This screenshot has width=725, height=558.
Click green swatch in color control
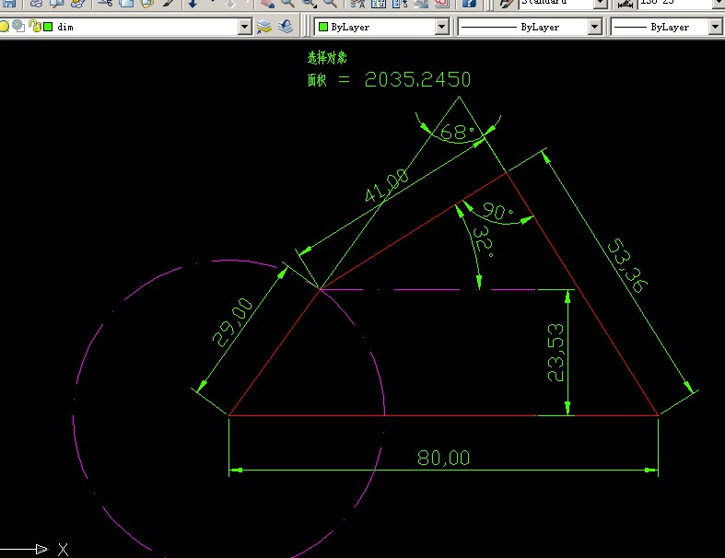pyautogui.click(x=323, y=27)
